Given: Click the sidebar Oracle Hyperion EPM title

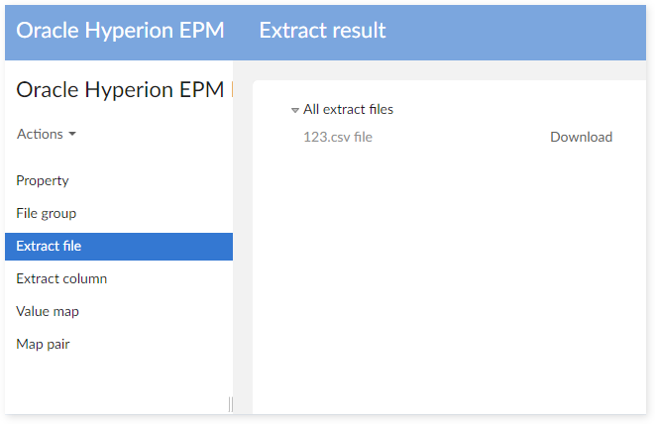Looking at the screenshot, I should click(x=119, y=90).
